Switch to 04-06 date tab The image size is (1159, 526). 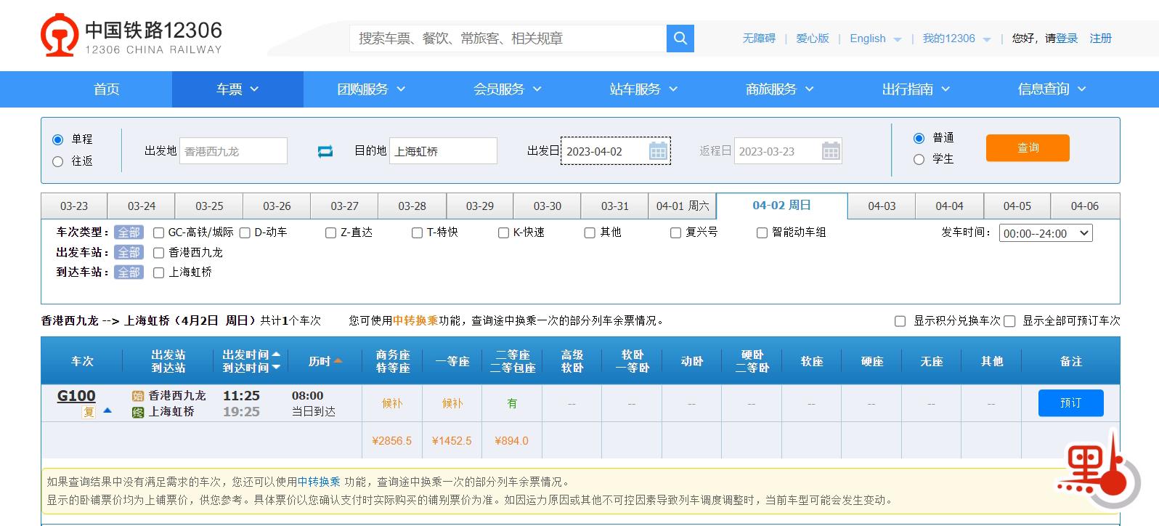1085,206
